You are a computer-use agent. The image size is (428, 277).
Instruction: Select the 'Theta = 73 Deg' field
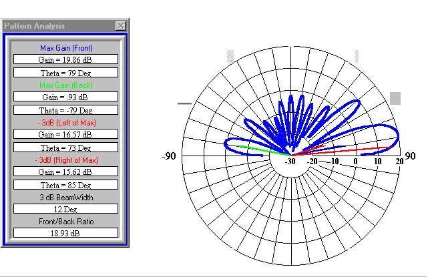point(66,148)
